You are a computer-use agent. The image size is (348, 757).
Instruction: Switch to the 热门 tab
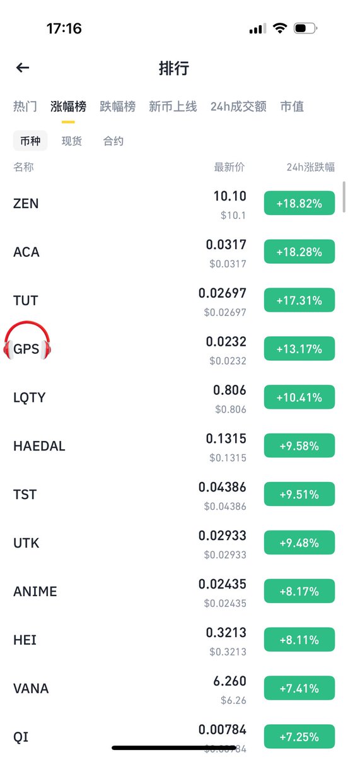25,106
